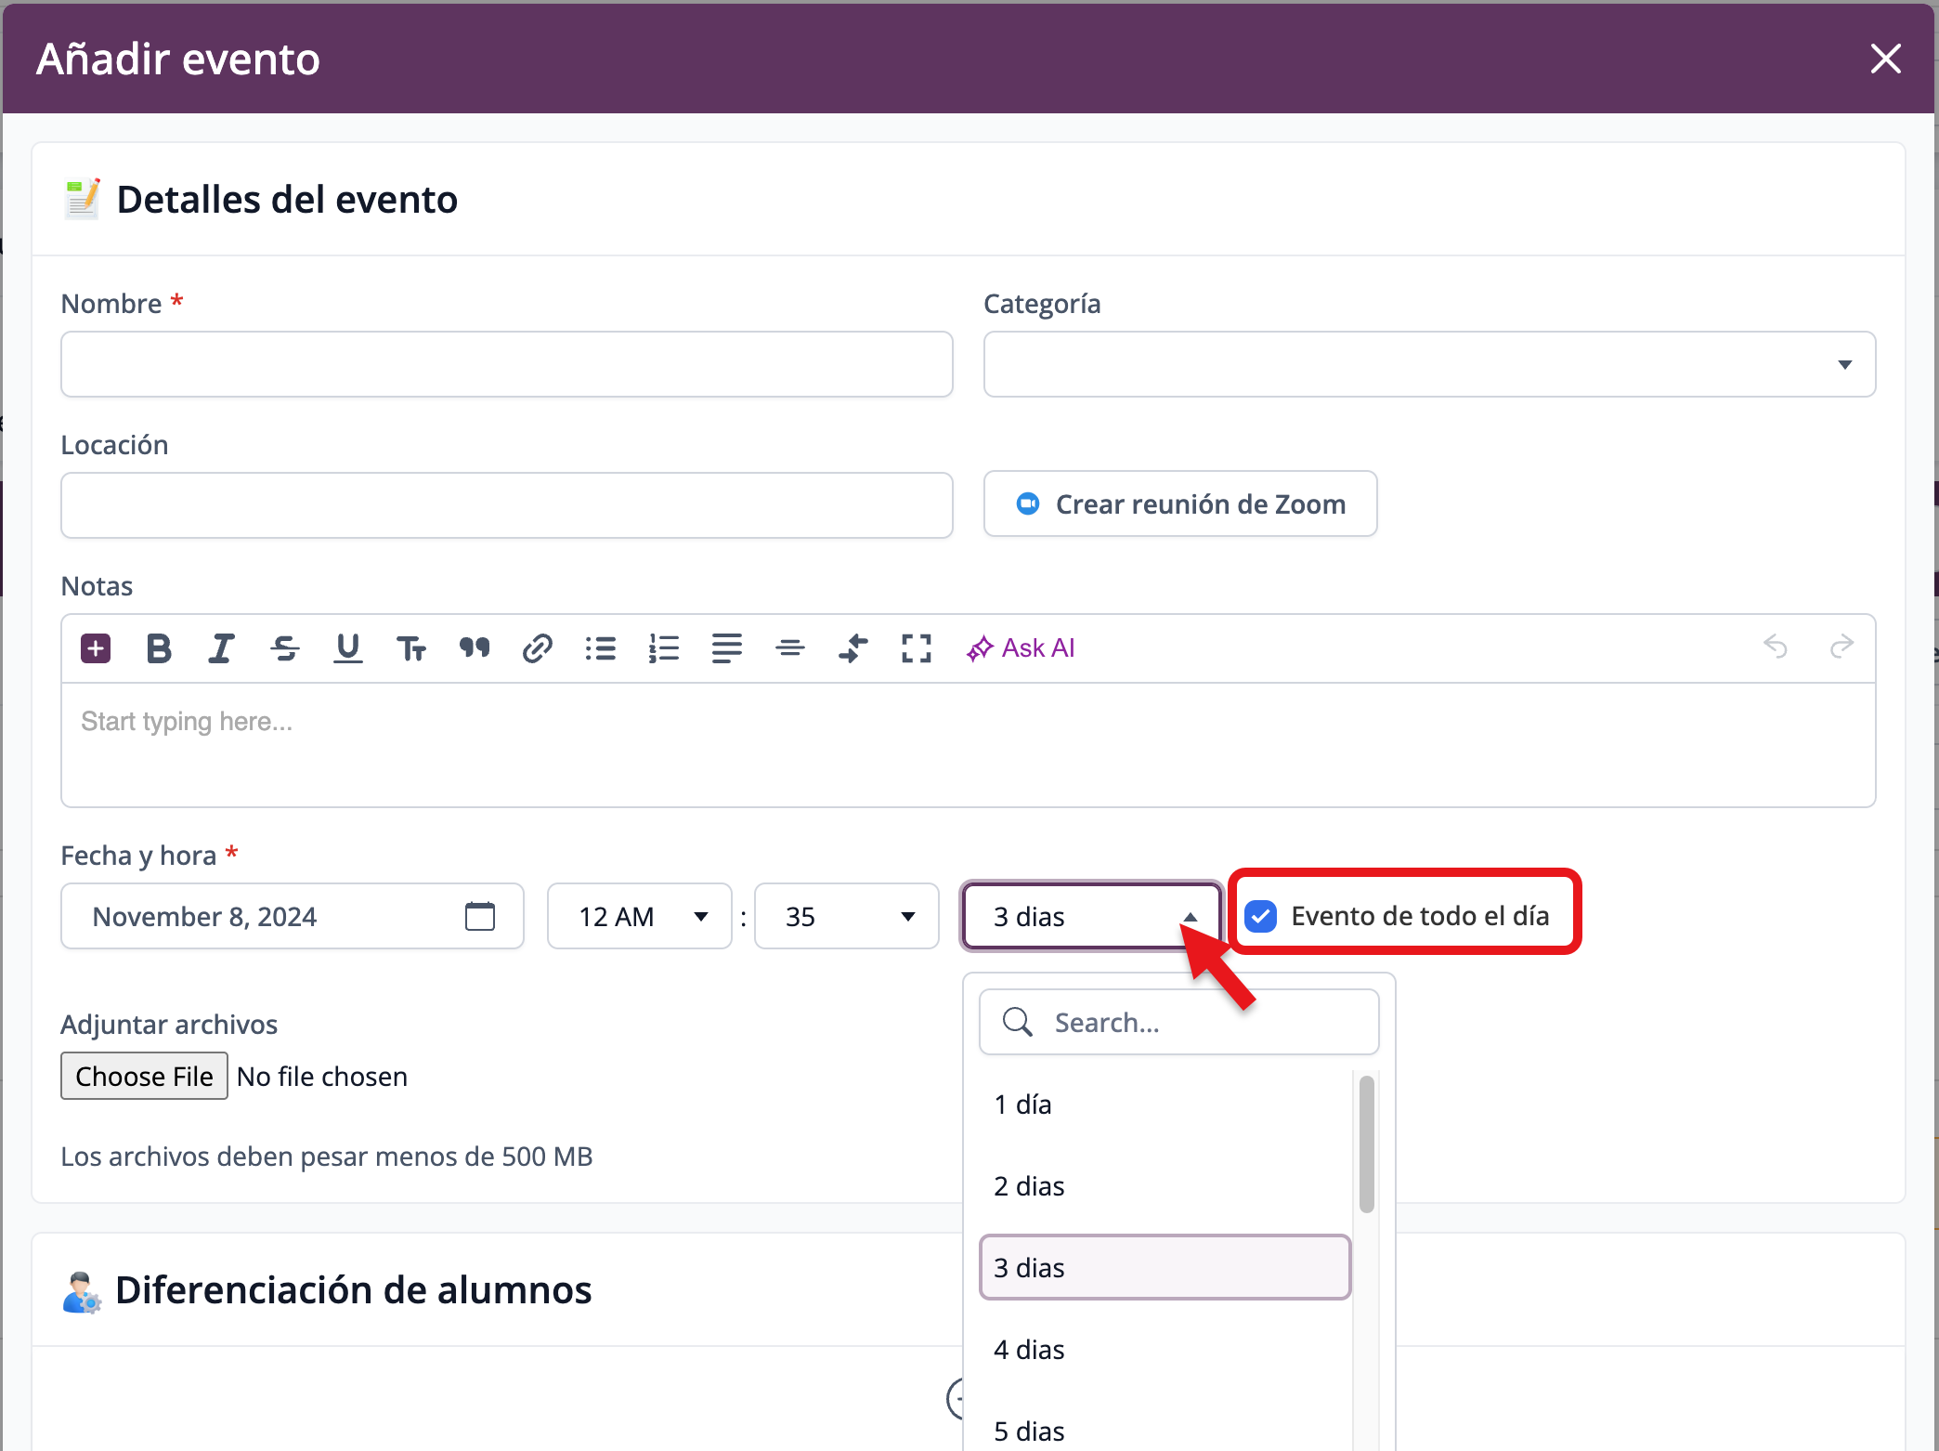Expand notes editor to fullscreen
Viewport: 1939px width, 1451px height.
tap(917, 647)
